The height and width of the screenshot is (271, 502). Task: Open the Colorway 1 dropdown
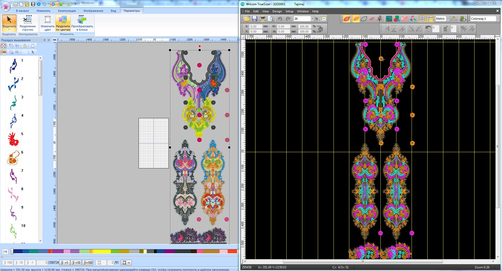498,19
